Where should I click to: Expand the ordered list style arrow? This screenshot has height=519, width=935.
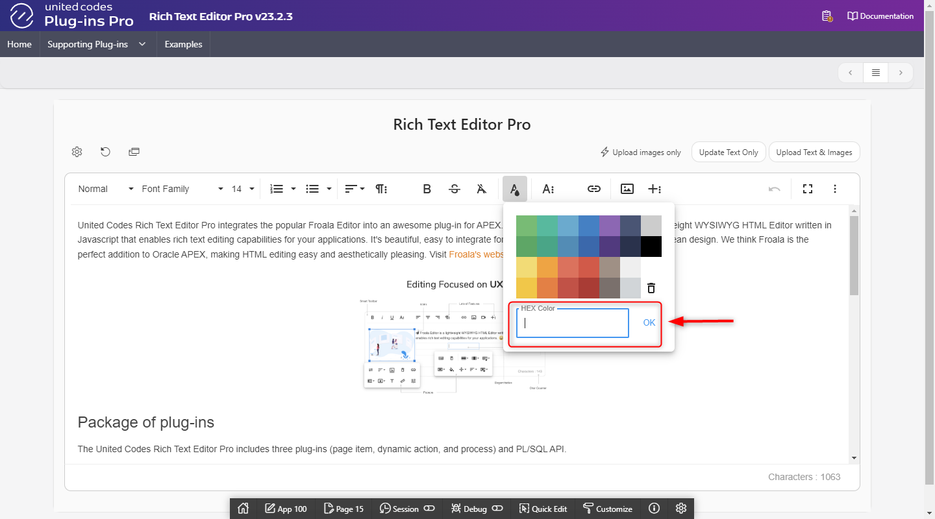coord(293,189)
